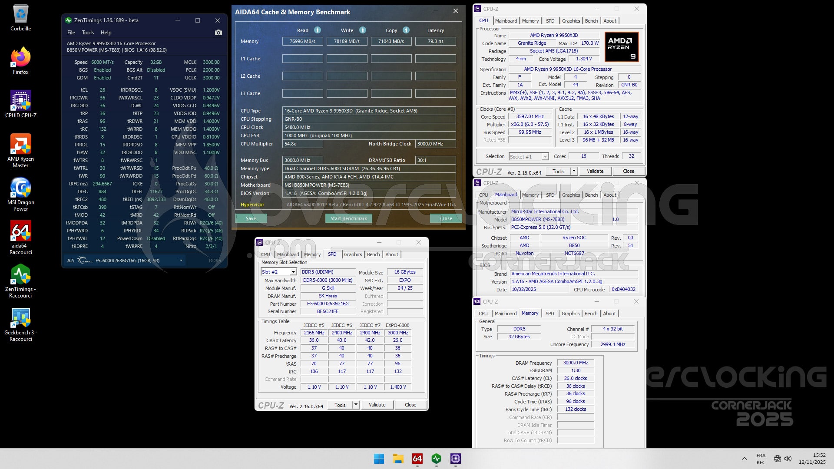834x469 pixels.
Task: Open File Explorer from the taskbar
Action: tap(398, 459)
